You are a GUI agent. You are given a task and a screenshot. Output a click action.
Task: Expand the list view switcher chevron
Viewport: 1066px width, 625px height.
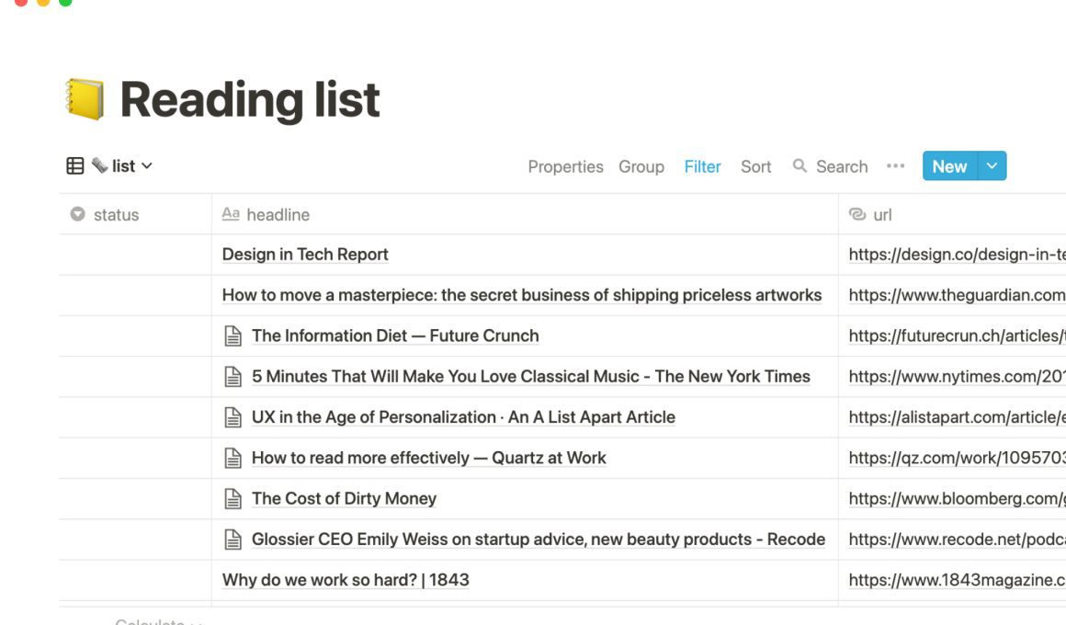(x=147, y=166)
